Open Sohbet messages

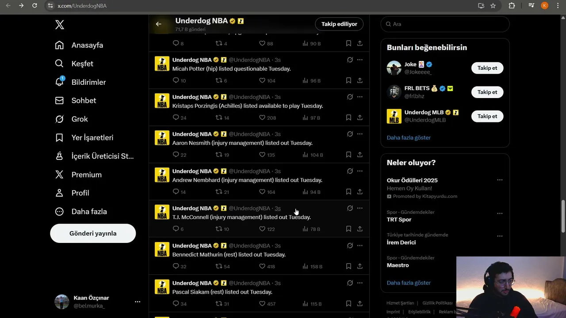coord(76,101)
